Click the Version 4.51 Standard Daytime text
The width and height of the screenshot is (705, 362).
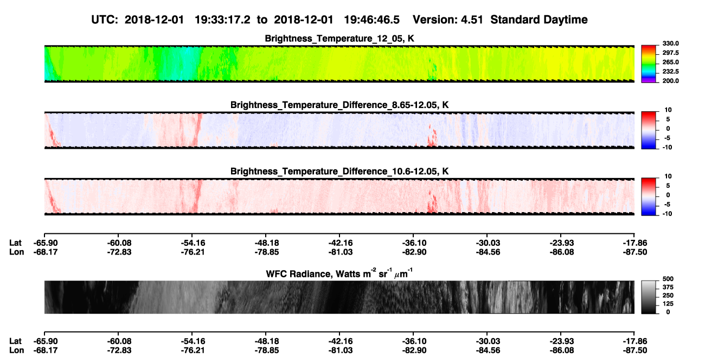coord(500,20)
